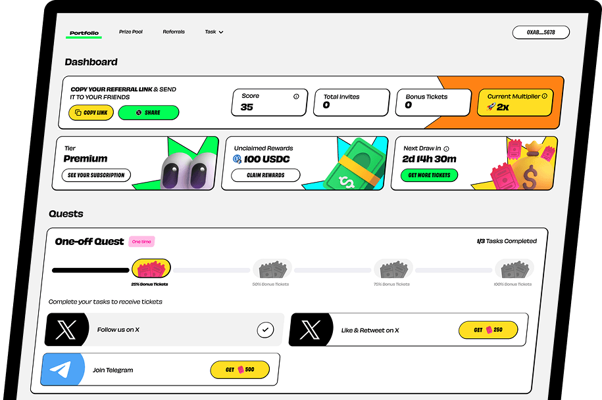Click the 2d 14h 30m countdown
This screenshot has height=400, width=602.
[429, 159]
